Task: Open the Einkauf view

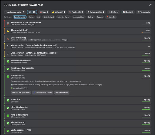Action: point(114,12)
